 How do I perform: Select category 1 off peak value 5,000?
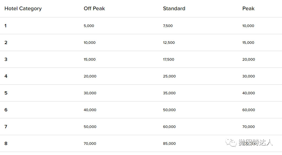pyautogui.click(x=89, y=26)
